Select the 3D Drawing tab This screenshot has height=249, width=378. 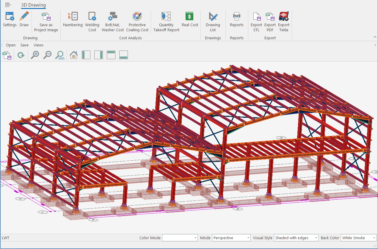(33, 5)
